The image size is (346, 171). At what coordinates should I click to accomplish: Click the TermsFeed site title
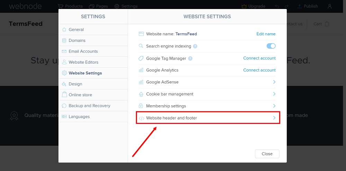(26, 24)
